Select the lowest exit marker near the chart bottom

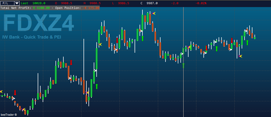click(x=23, y=109)
